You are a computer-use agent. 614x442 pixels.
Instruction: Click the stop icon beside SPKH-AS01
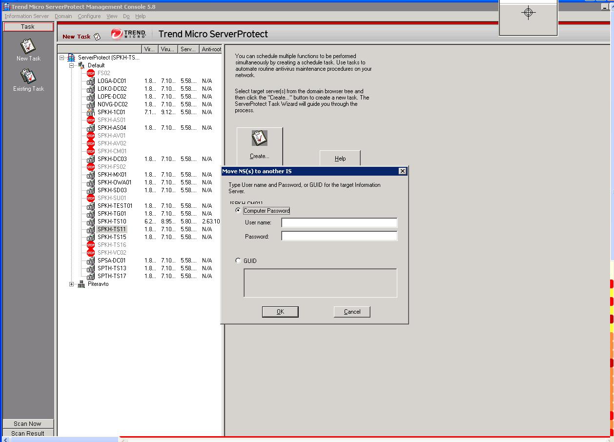(x=91, y=120)
